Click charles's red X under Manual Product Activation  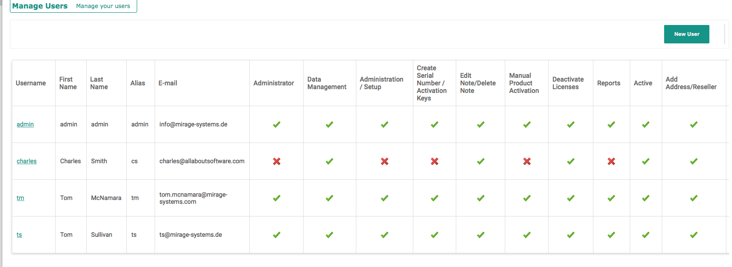[x=527, y=161]
